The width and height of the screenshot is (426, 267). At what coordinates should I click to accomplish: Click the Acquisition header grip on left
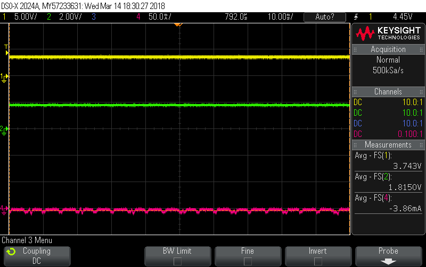tap(355, 49)
